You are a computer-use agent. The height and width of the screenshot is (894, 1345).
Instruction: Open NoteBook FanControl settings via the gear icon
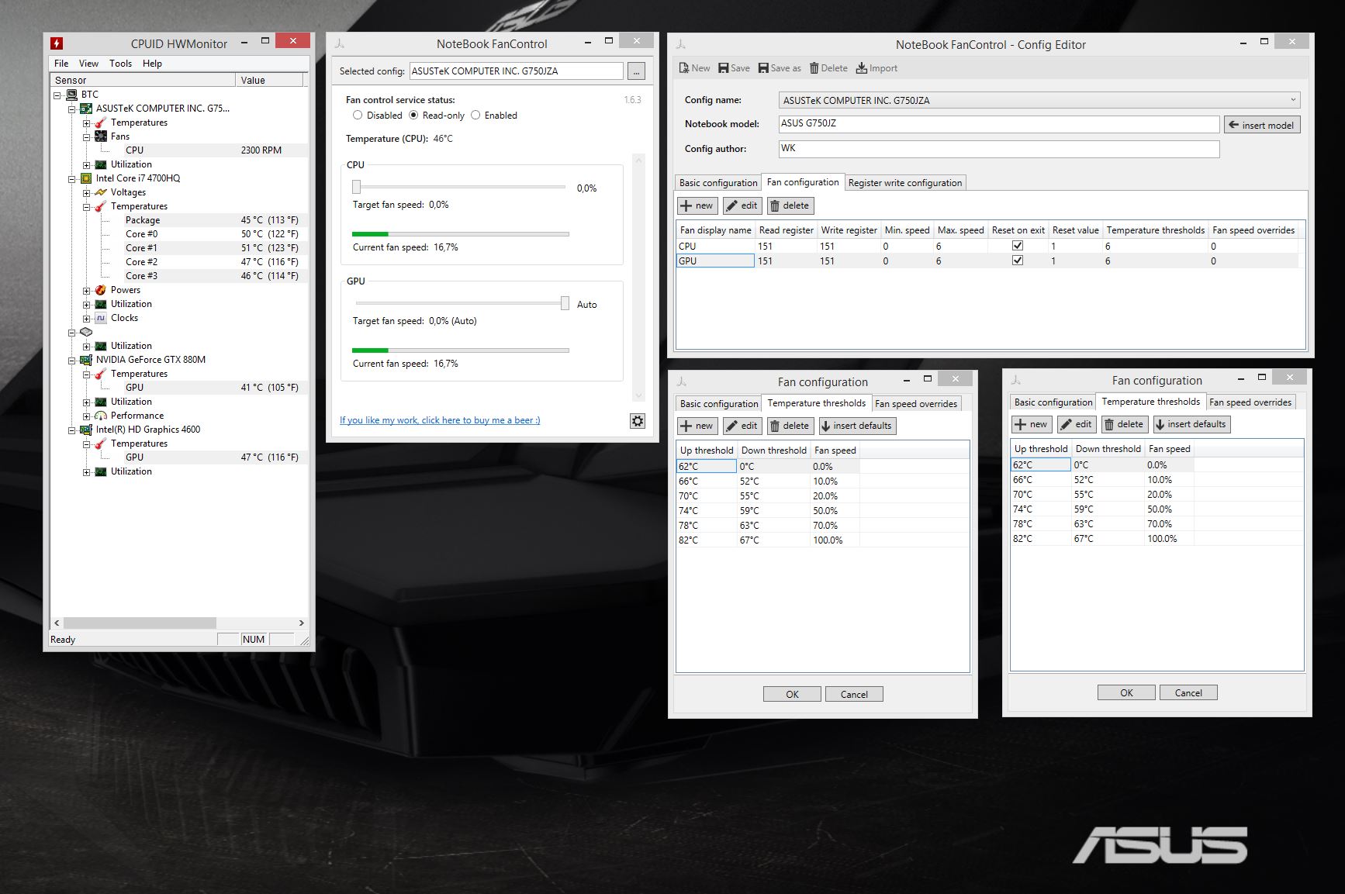click(x=637, y=420)
